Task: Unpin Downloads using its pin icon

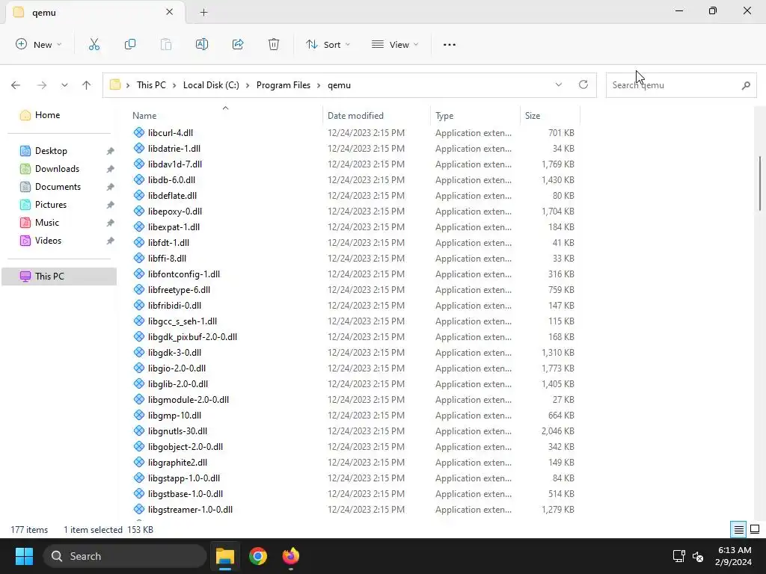Action: [x=111, y=170]
